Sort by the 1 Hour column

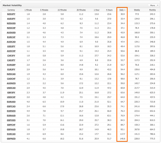coord(97,10)
